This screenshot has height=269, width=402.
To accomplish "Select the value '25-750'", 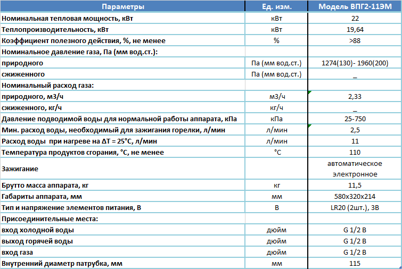I will (355, 119).
